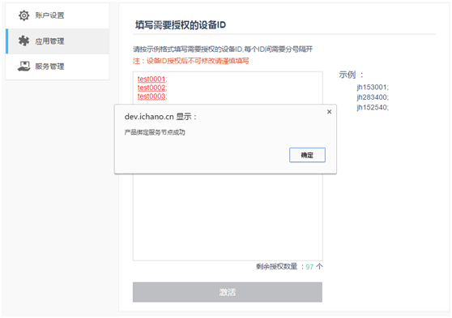Open the 服务管理 sidebar item
The width and height of the screenshot is (452, 318).
[58, 67]
